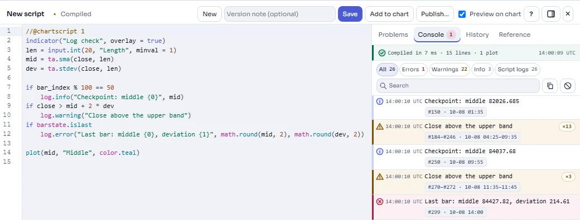Filter console by Errors 1

[413, 70]
